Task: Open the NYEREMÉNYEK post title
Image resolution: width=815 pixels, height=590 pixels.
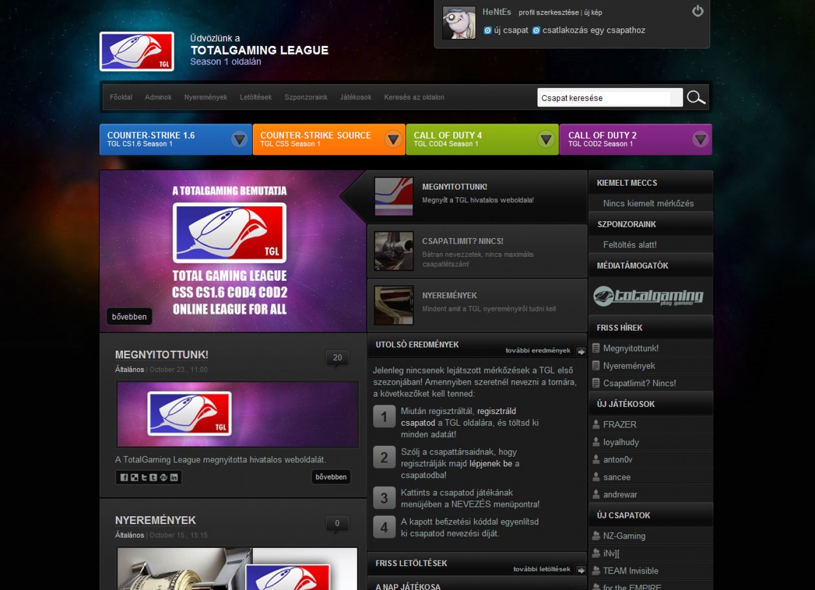Action: pos(156,521)
